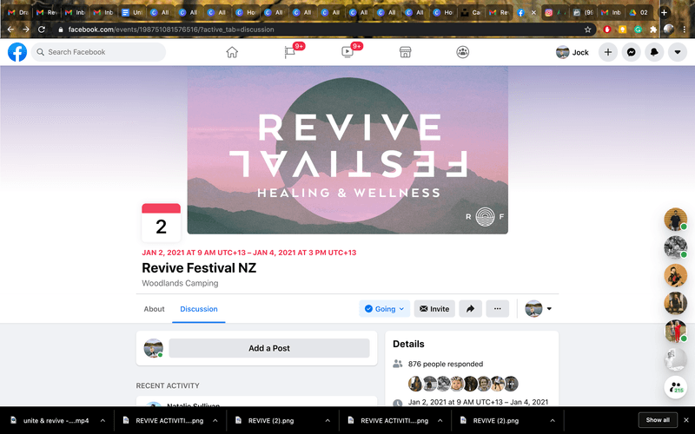
Task: Open a new browser tab
Action: click(x=664, y=12)
